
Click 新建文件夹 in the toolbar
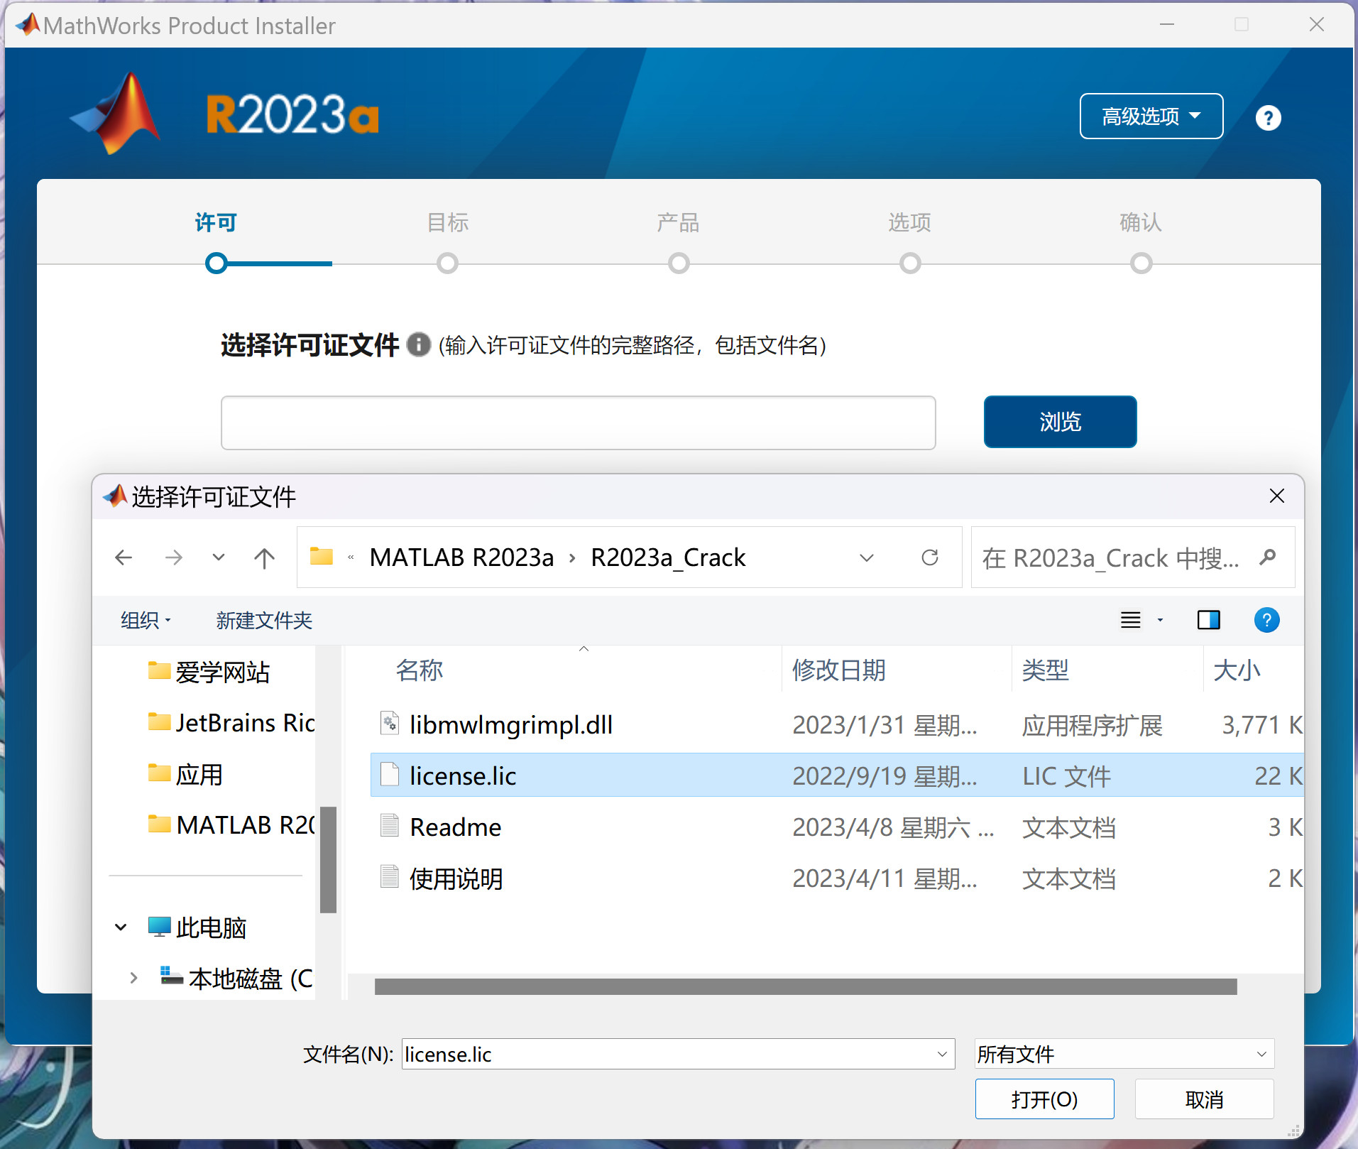[x=264, y=620]
